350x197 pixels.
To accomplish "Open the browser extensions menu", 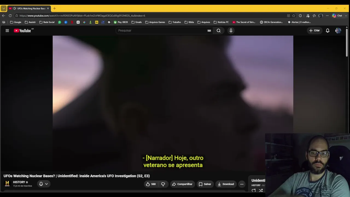I will point(300,16).
